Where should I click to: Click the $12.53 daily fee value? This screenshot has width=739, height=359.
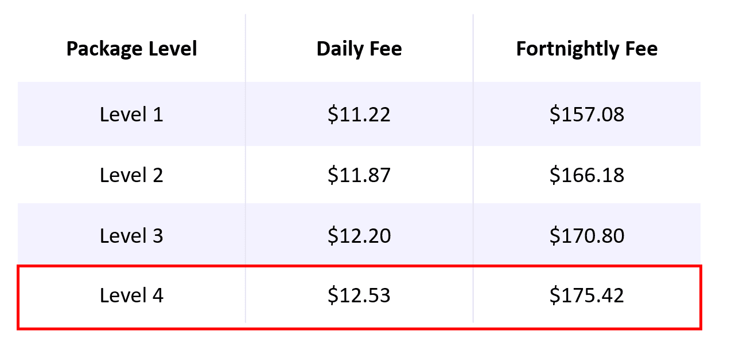click(359, 295)
